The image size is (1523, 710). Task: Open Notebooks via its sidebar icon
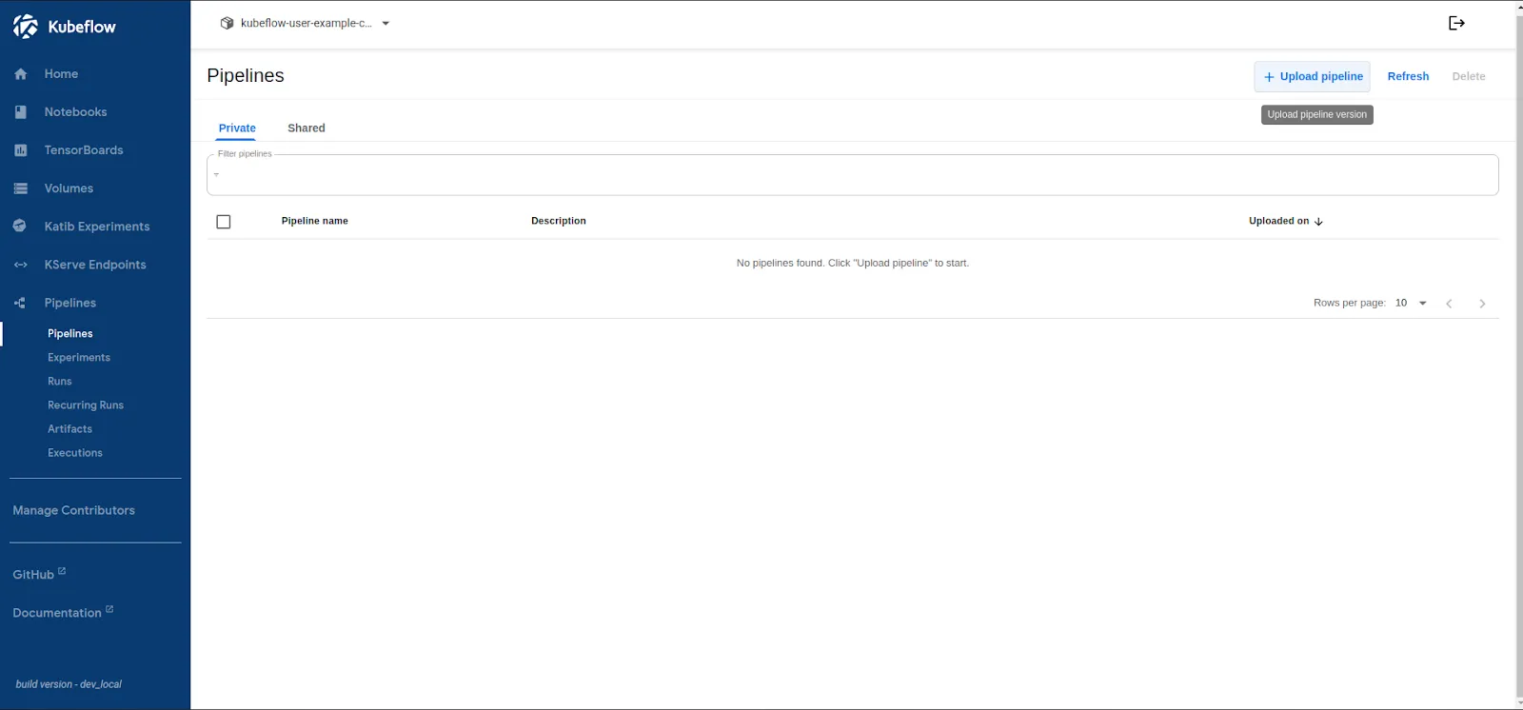pyautogui.click(x=21, y=112)
